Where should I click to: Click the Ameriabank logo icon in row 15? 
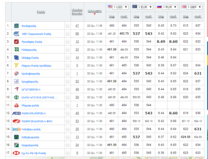[x=16, y=137]
